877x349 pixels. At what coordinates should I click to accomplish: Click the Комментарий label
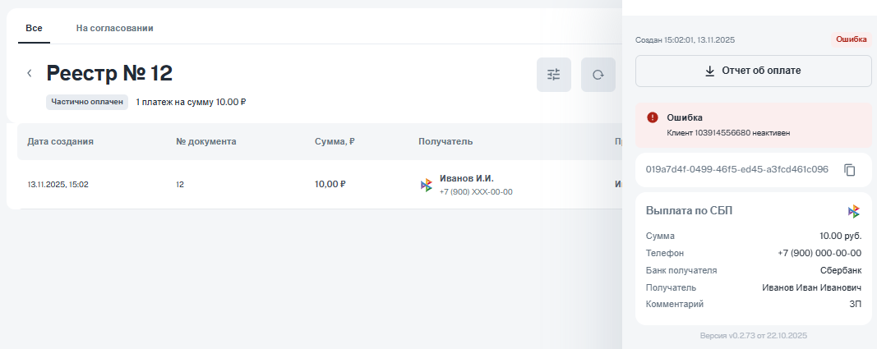pos(675,305)
